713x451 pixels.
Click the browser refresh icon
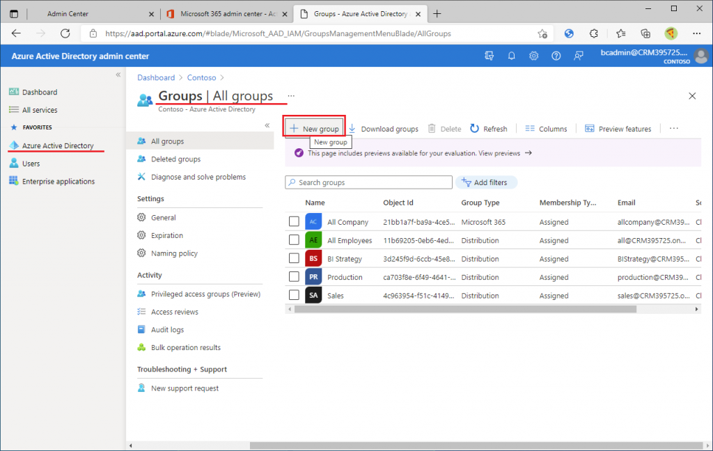coord(65,33)
